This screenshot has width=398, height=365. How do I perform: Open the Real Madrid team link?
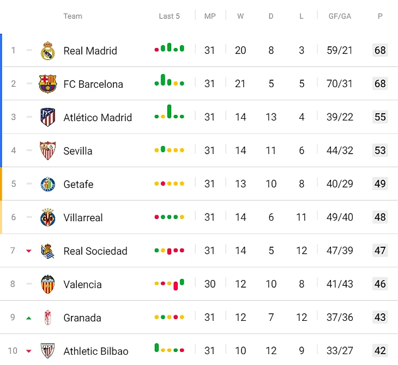tap(90, 51)
